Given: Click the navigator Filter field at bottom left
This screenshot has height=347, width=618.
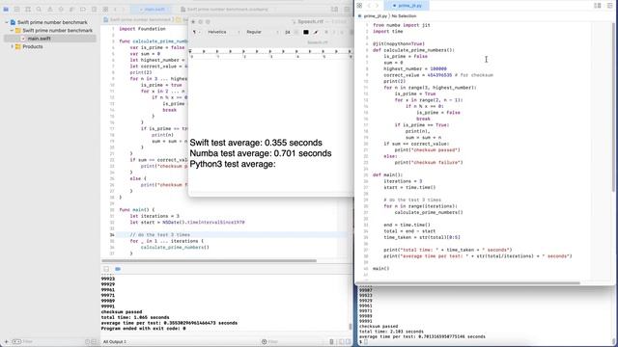Looking at the screenshot, I should click(51, 341).
